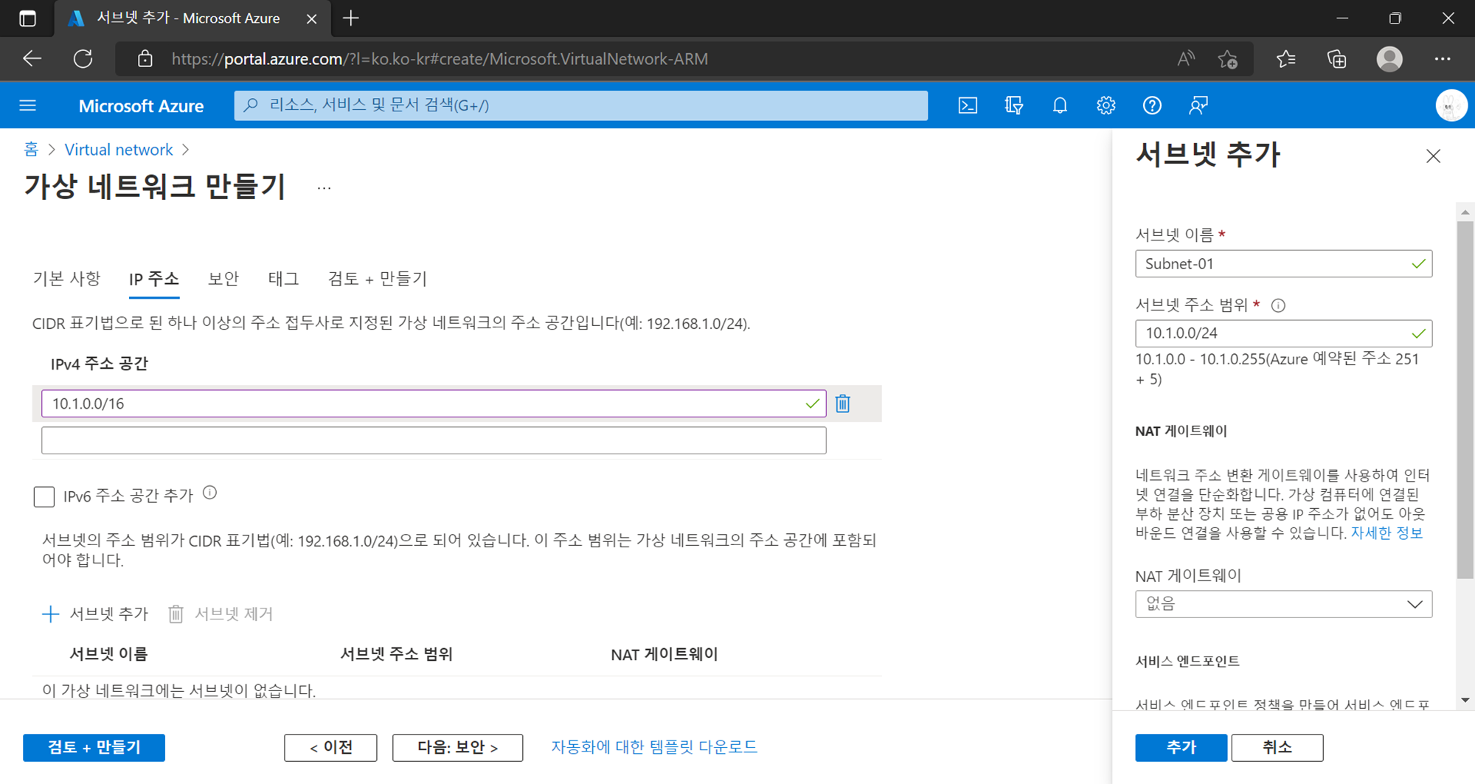Viewport: 1475px width, 784px height.
Task: Open the directories and subscriptions filter icon
Action: [x=1014, y=105]
